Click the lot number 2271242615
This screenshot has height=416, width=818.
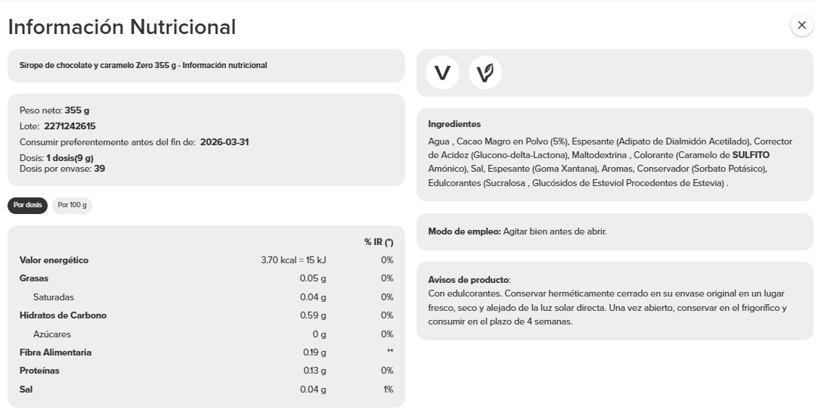coord(70,126)
